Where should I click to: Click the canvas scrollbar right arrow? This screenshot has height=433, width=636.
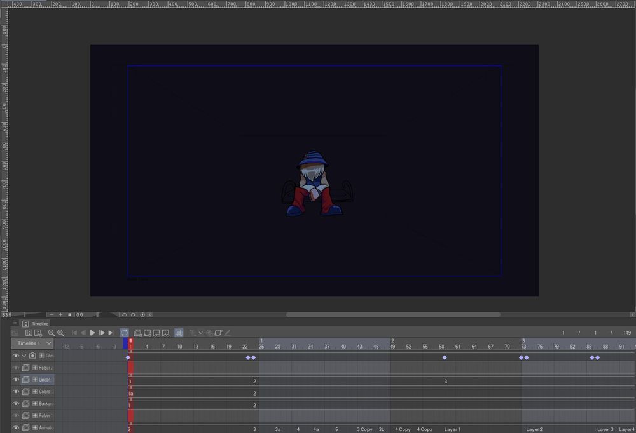tap(632, 315)
